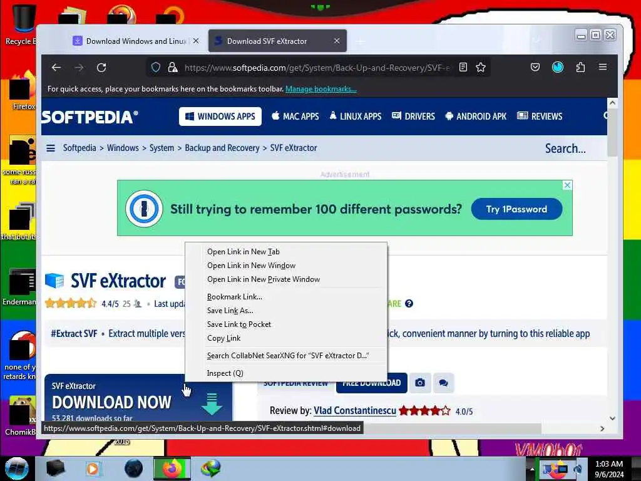Viewport: 641px width, 481px height.
Task: Bookmark this page with the star icon
Action: [x=481, y=68]
